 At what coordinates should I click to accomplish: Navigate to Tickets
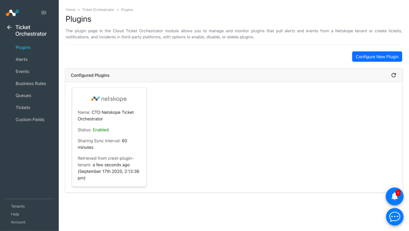[x=23, y=107]
